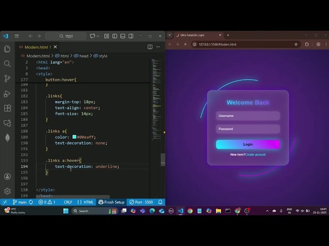Click the Username field on webpage
The height and width of the screenshot is (246, 329).
coord(248,116)
